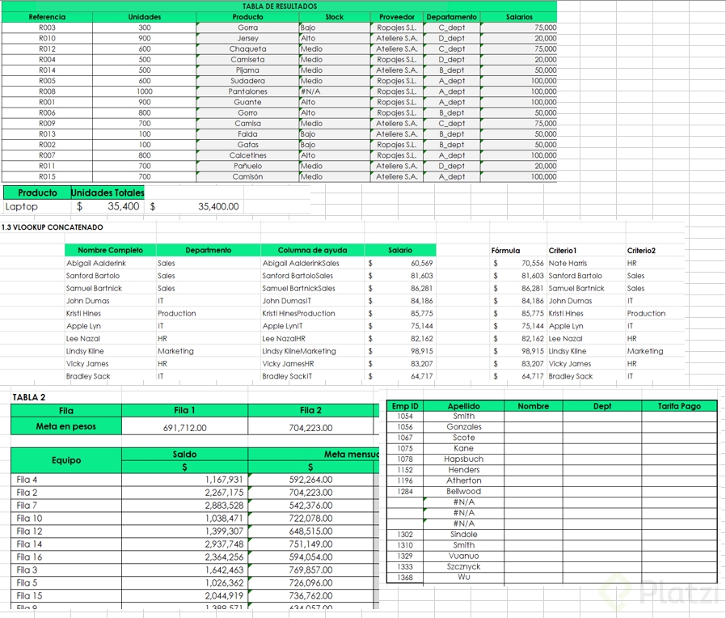Click the Unidades column header
The height and width of the screenshot is (618, 726).
point(145,17)
